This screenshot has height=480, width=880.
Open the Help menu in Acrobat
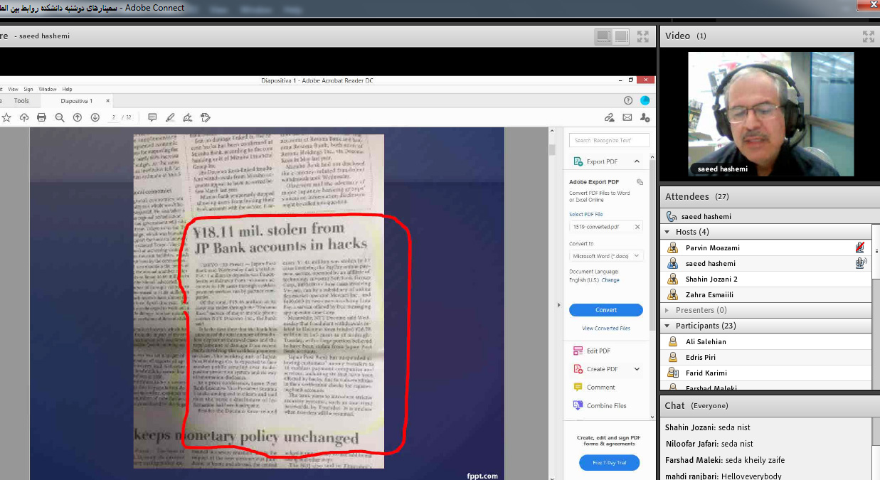[x=68, y=90]
